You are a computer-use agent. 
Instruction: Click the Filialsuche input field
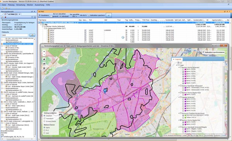click(x=15, y=35)
